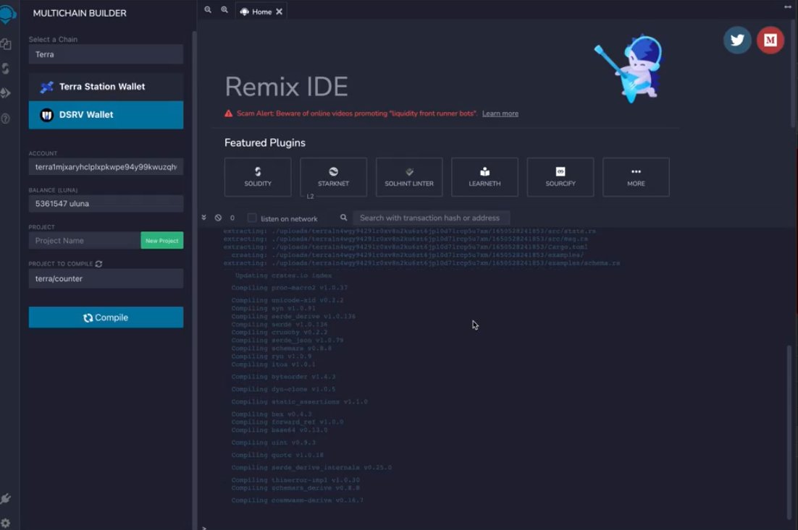798x530 pixels.
Task: Zoom in the editor
Action: tap(224, 9)
